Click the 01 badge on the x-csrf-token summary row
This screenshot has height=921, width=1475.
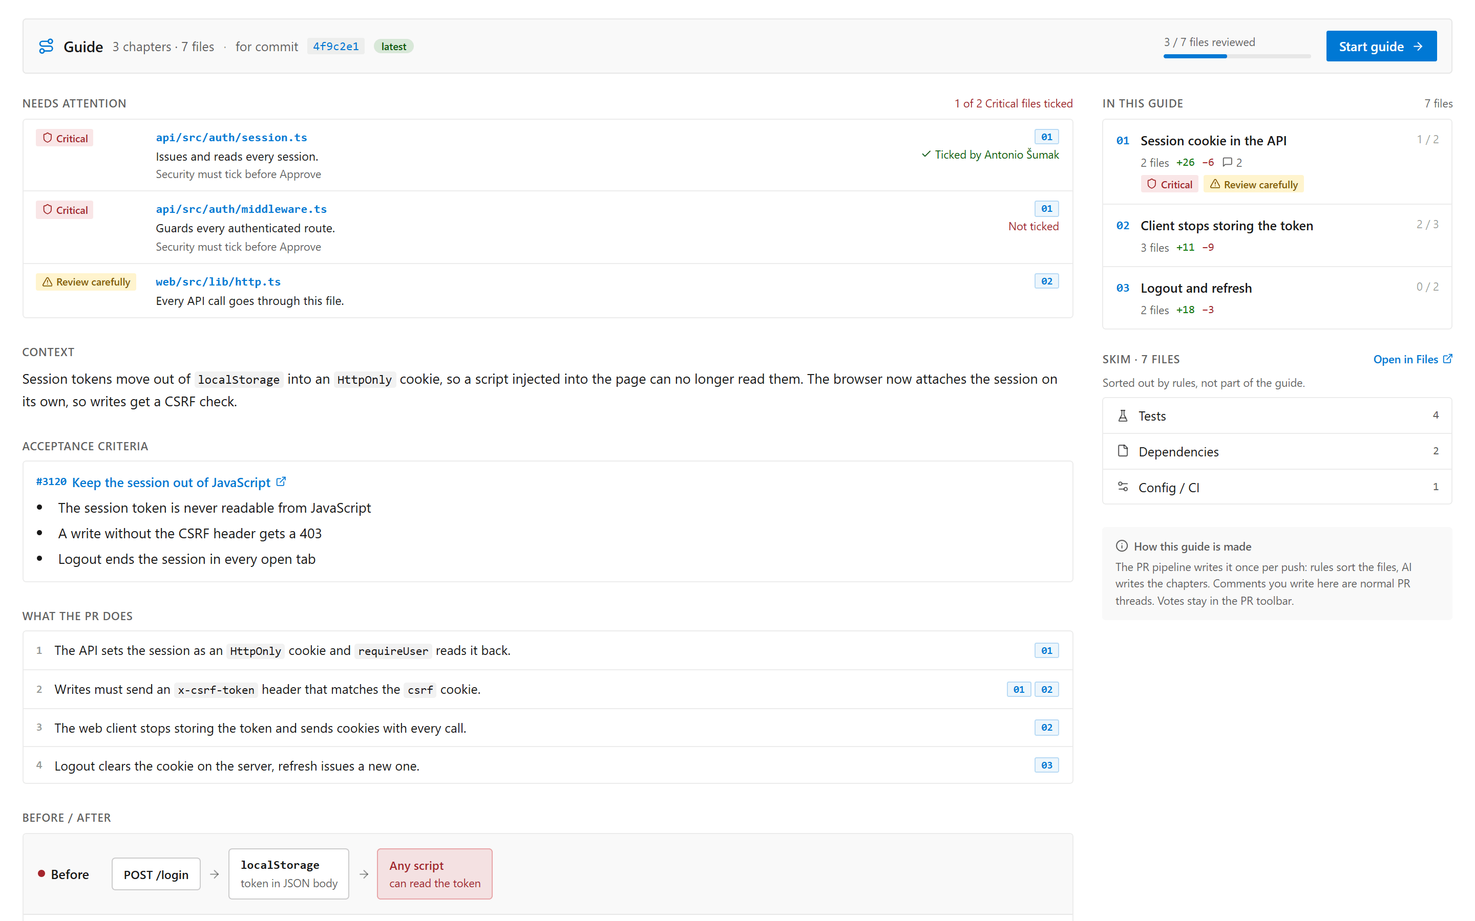pos(1019,689)
